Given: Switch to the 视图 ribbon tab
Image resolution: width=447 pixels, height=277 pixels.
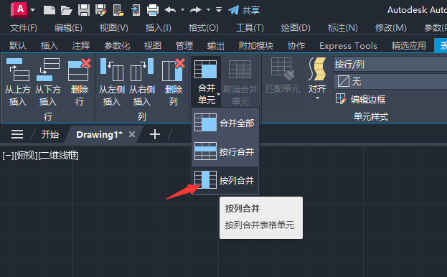Looking at the screenshot, I should 153,46.
